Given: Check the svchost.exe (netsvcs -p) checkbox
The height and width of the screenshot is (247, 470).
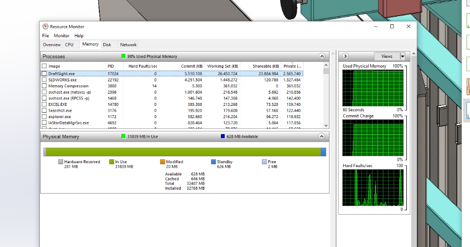Looking at the screenshot, I should click(x=45, y=92).
